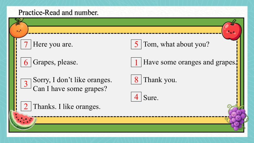Click the red apple illustration
This screenshot has width=254, height=143.
click(x=232, y=30)
